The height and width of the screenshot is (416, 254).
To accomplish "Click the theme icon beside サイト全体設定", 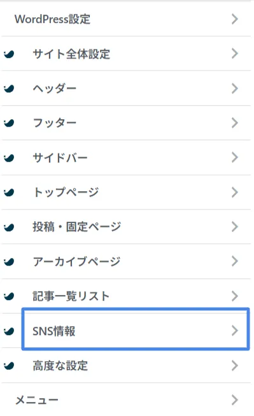I will [x=9, y=54].
